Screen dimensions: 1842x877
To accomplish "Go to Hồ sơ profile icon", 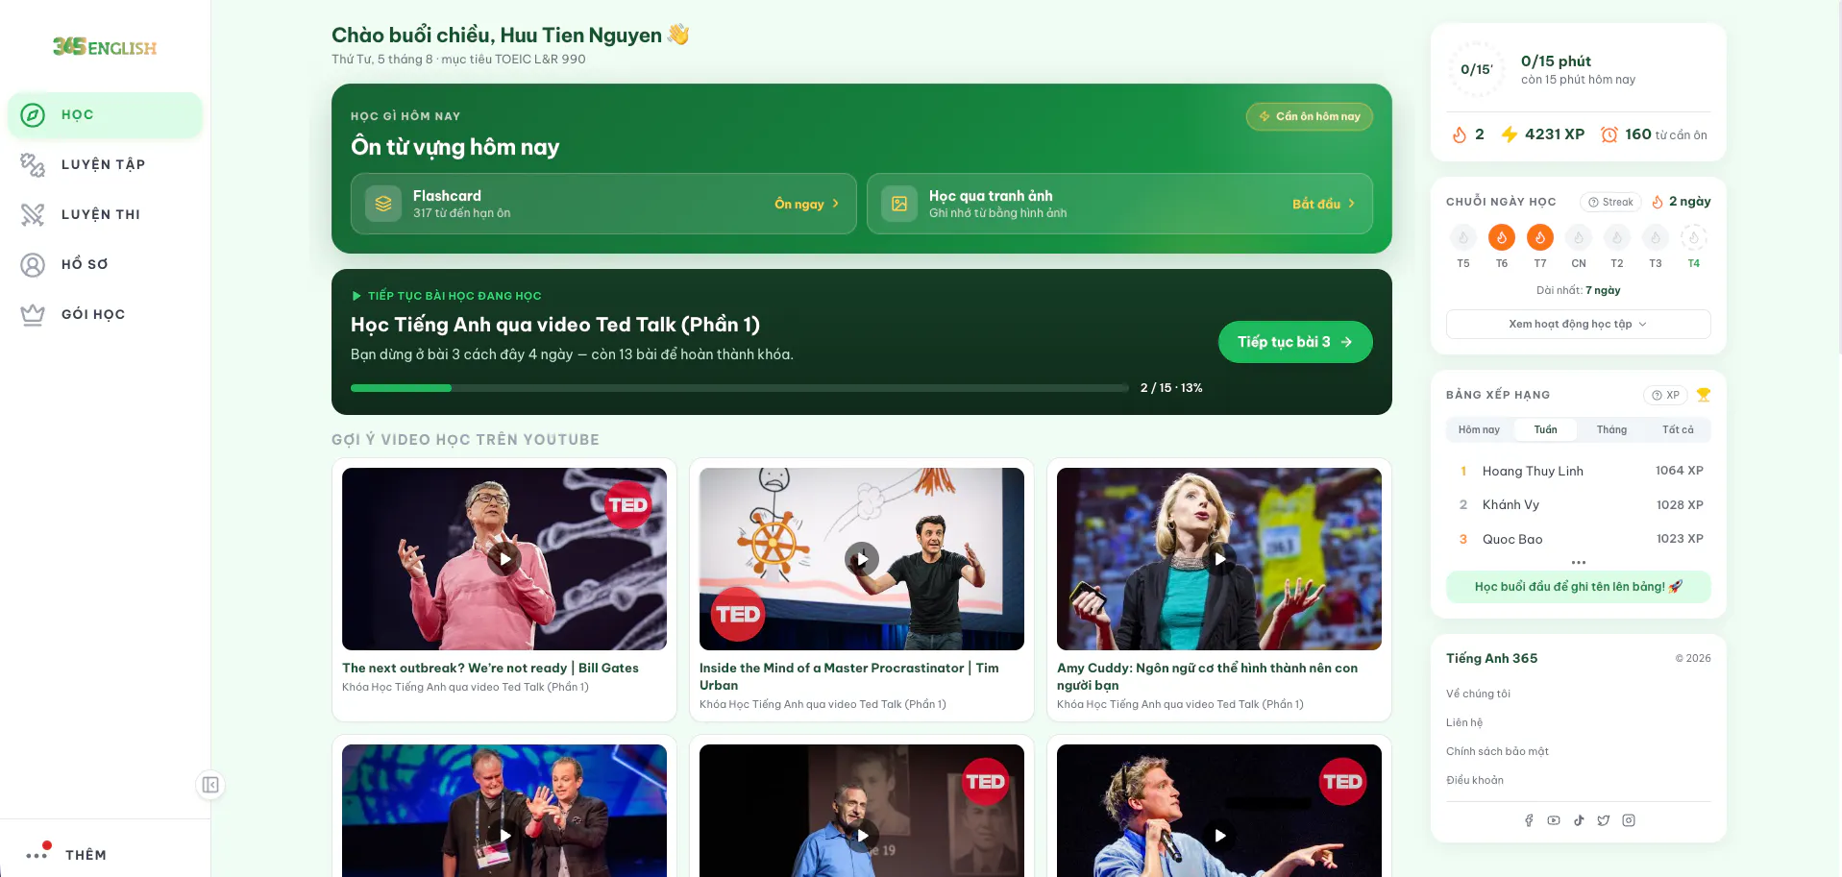I will click(x=33, y=265).
